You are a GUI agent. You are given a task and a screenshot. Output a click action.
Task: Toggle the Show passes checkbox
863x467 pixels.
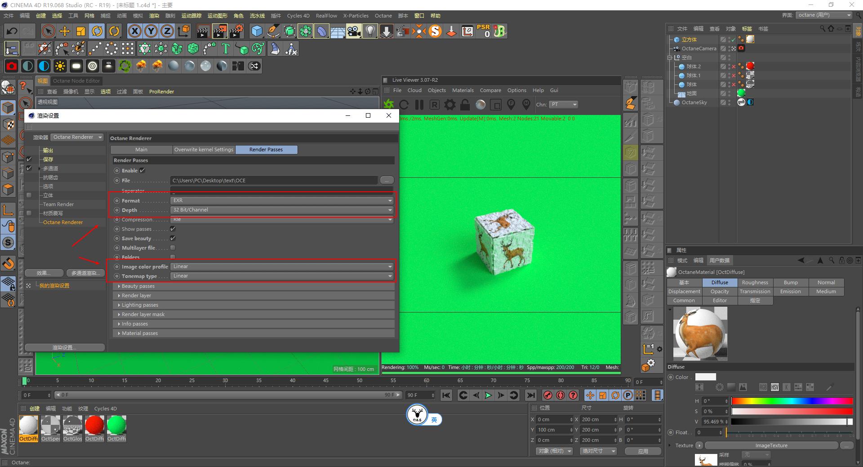[173, 229]
